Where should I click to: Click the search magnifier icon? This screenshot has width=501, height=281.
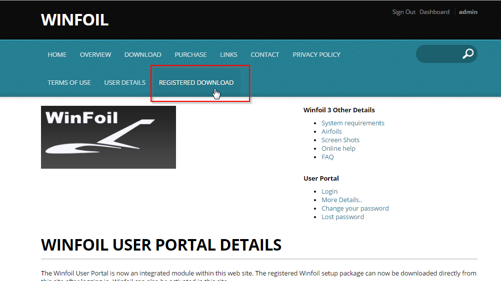click(x=468, y=53)
